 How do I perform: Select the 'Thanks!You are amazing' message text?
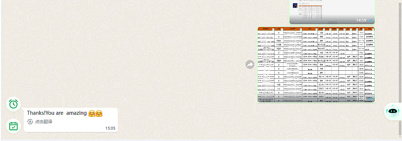(x=57, y=113)
